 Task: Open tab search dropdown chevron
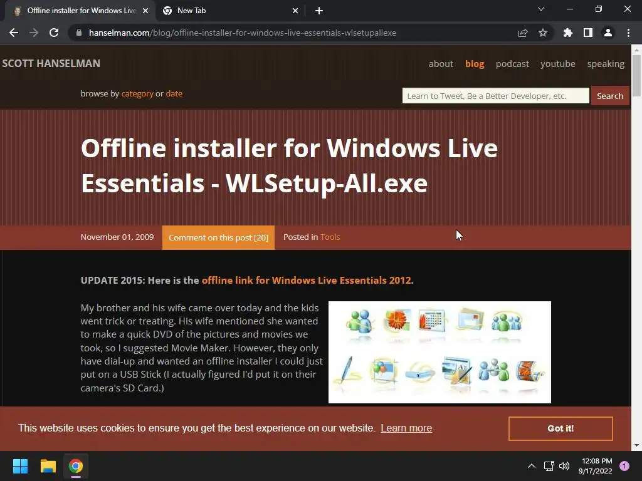[541, 9]
